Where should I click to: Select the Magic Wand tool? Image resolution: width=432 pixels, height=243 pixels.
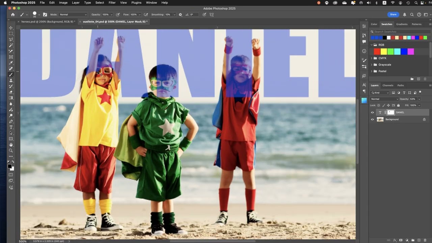(x=11, y=45)
